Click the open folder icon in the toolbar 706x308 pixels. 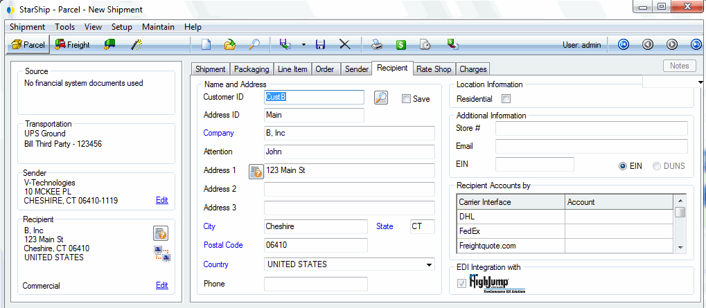(x=230, y=44)
